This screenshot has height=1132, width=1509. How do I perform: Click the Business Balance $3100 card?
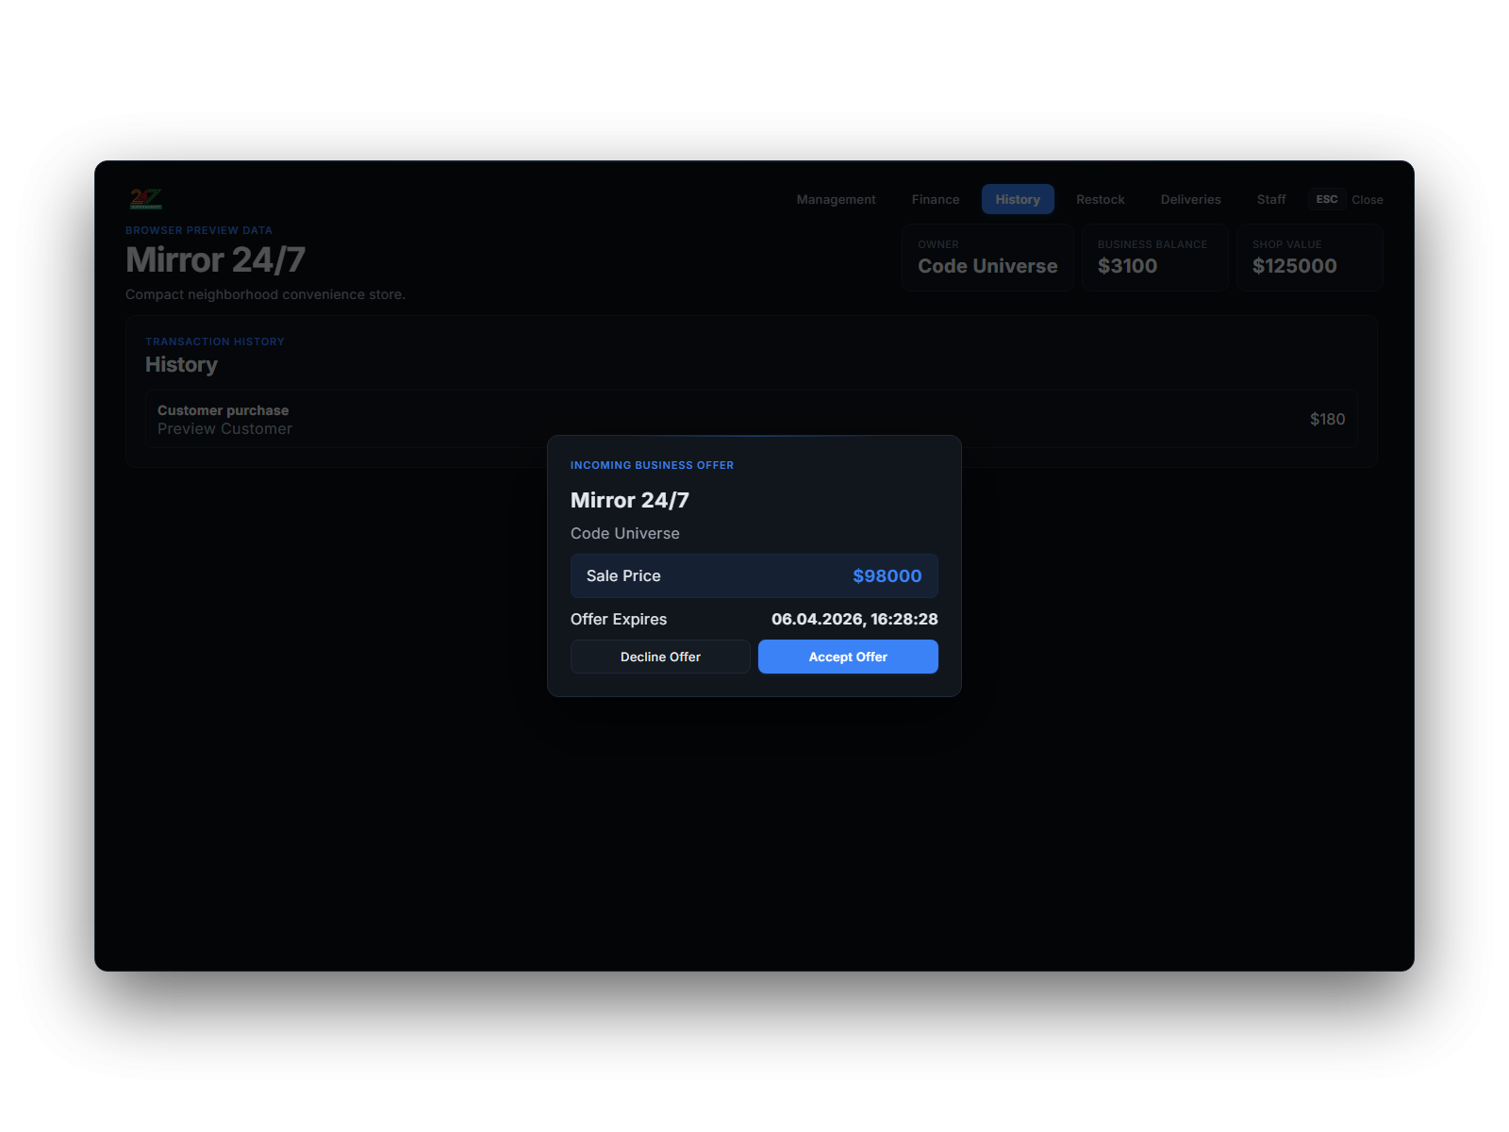(x=1154, y=258)
